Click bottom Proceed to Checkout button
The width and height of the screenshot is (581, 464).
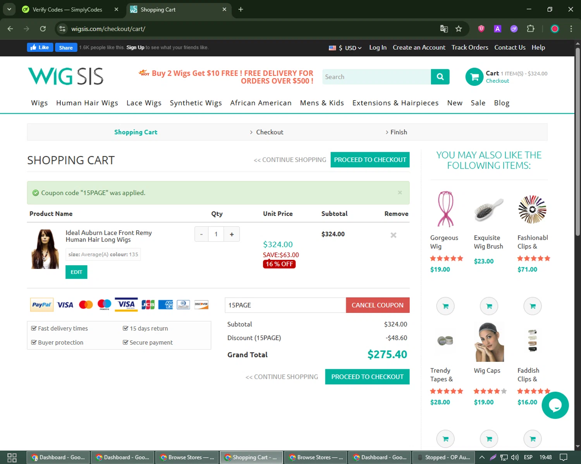tap(367, 377)
